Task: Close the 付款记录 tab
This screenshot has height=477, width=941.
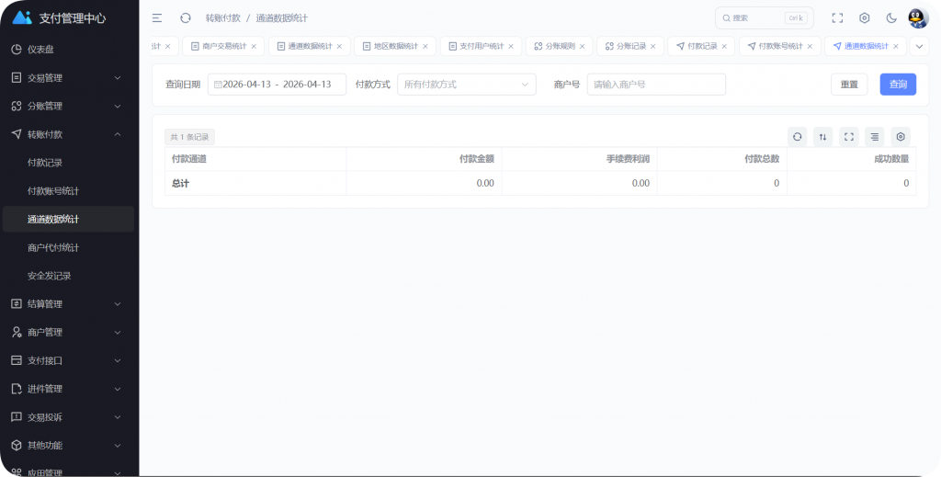Action: coord(724,46)
